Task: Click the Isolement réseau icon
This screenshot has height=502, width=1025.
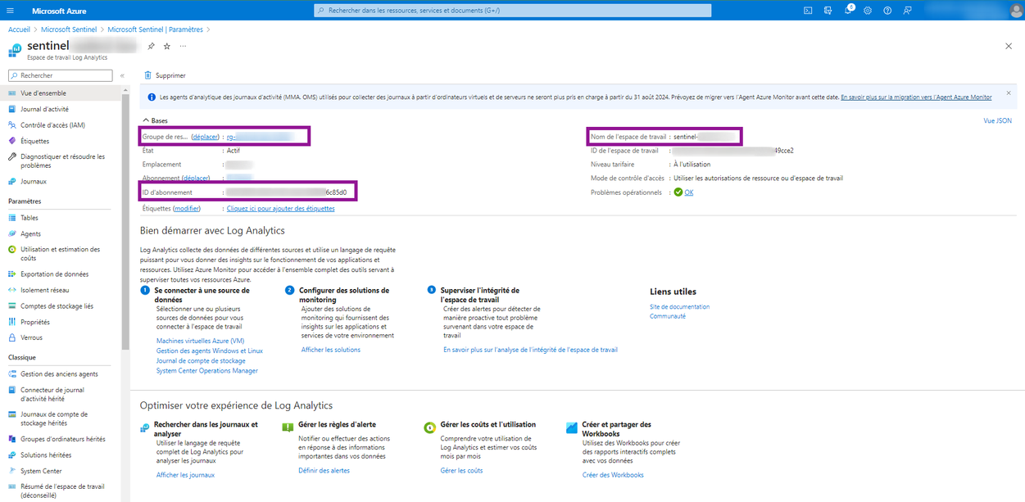Action: pos(12,290)
